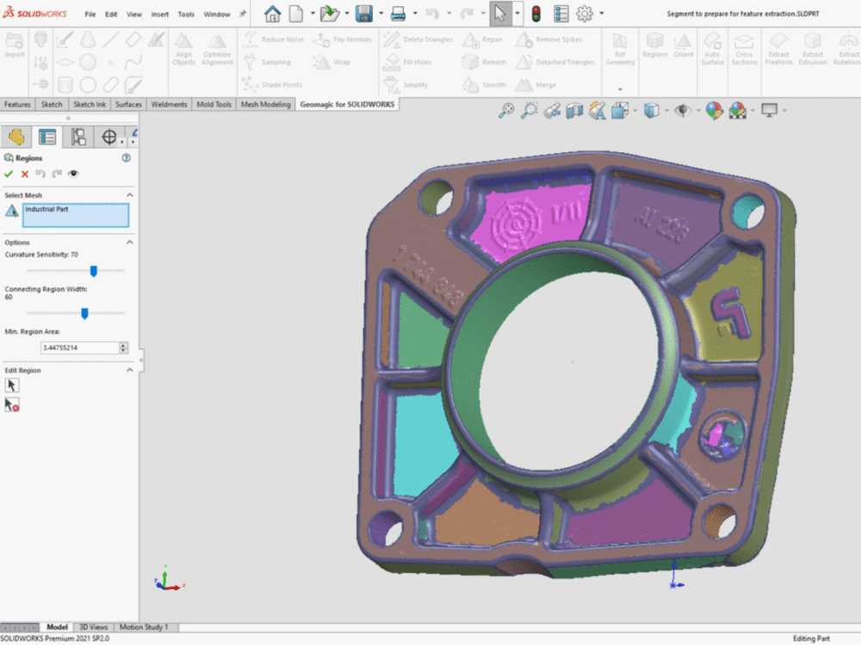
Task: Click Edit Appearance color sphere icon
Action: click(714, 110)
